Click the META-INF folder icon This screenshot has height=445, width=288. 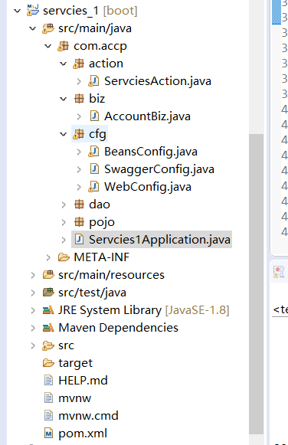point(64,257)
